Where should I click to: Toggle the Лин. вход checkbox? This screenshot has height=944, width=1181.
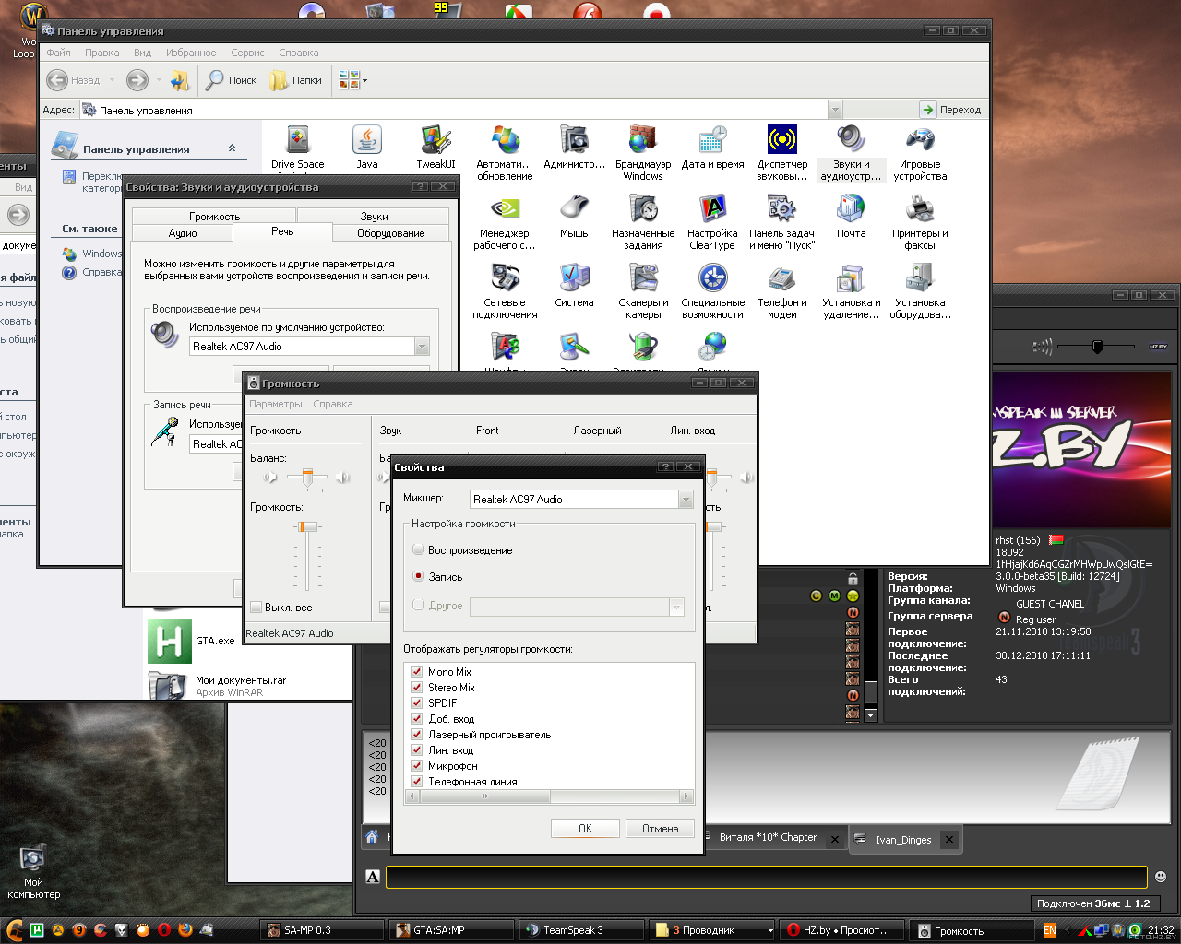pyautogui.click(x=416, y=750)
